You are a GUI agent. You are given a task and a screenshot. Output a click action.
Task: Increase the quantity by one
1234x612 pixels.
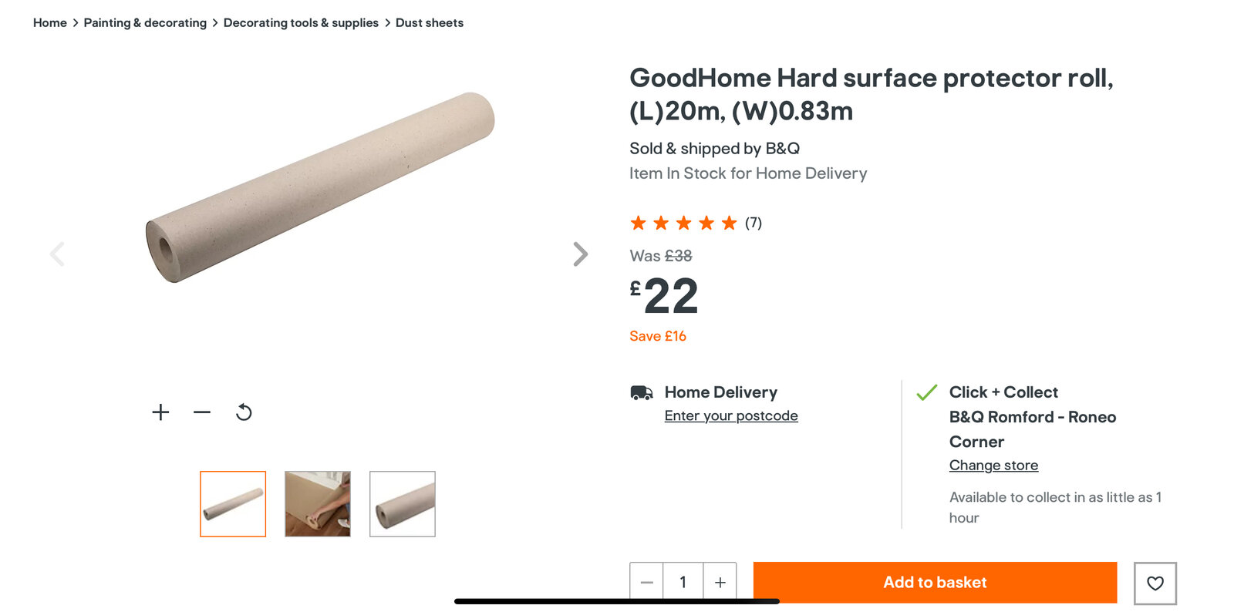point(720,583)
